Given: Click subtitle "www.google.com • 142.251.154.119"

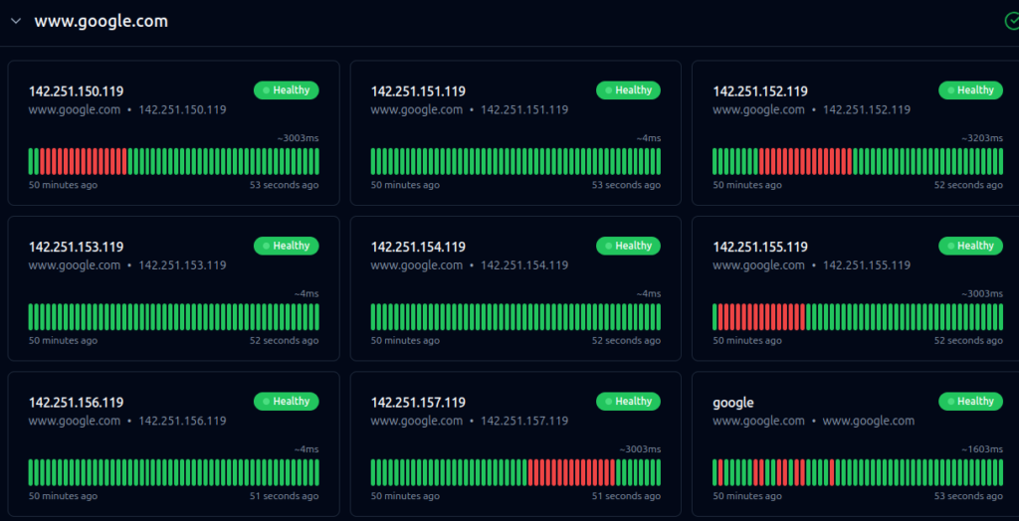Looking at the screenshot, I should tap(470, 265).
